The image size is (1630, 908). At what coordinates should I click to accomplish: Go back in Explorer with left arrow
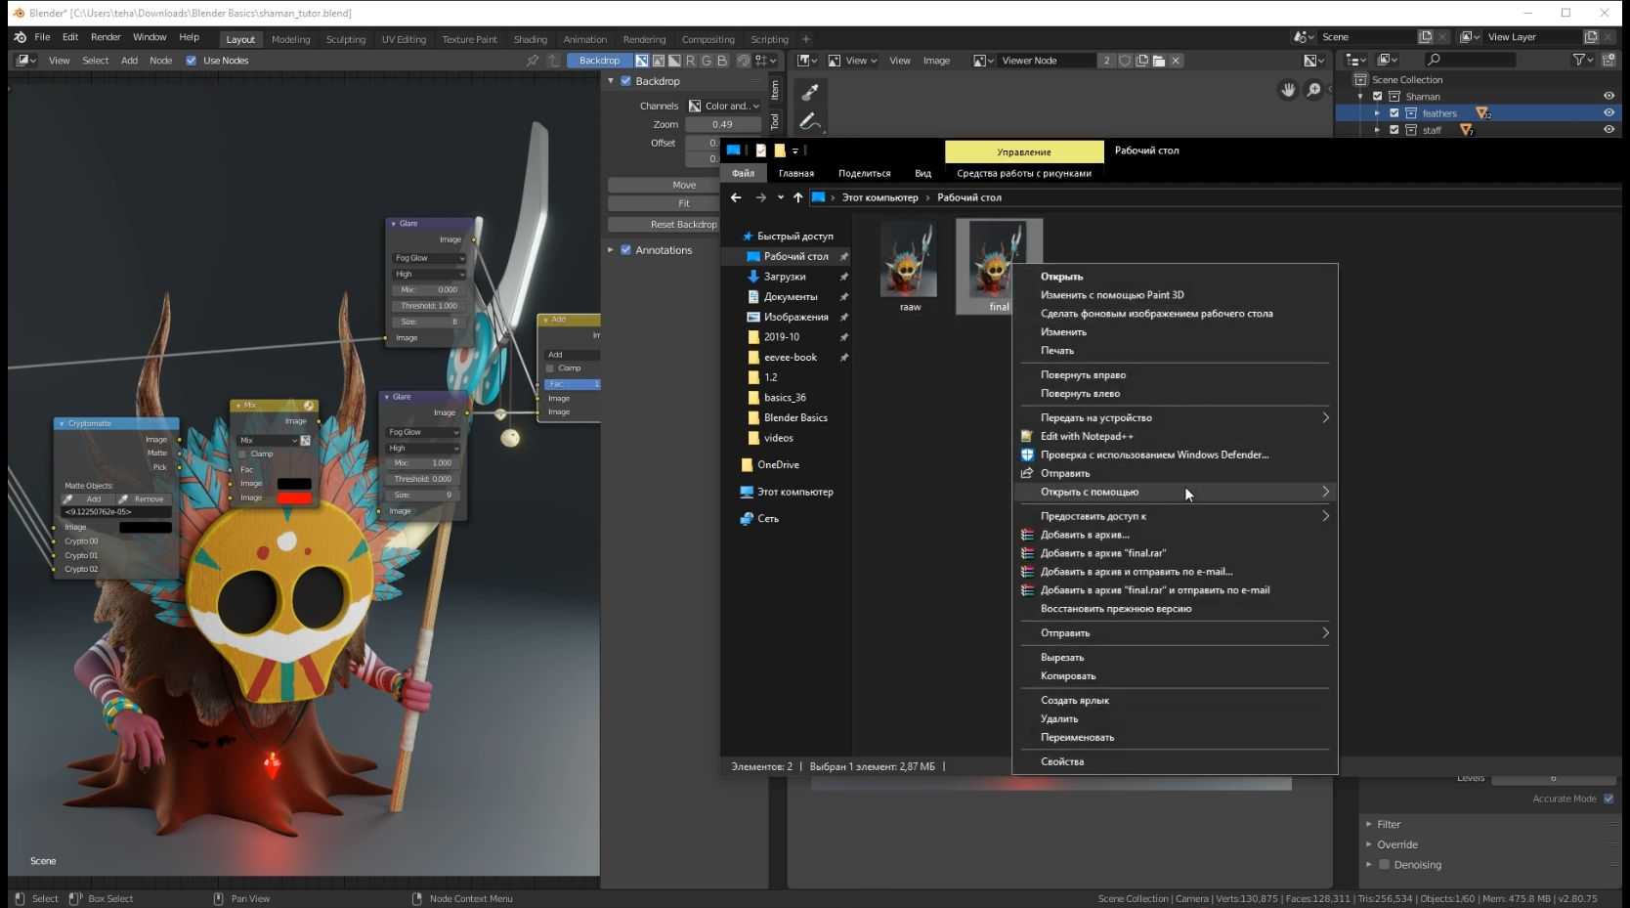pyautogui.click(x=736, y=197)
